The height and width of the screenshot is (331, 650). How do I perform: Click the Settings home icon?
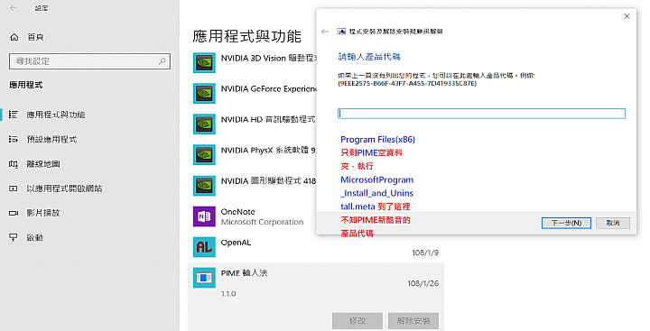[x=14, y=37]
